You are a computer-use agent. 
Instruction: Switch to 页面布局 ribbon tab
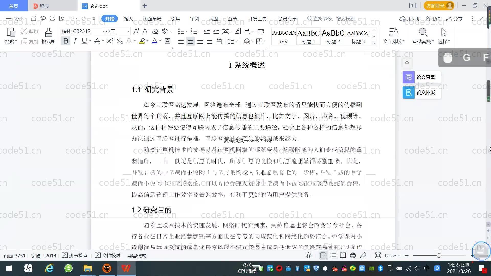pos(152,19)
